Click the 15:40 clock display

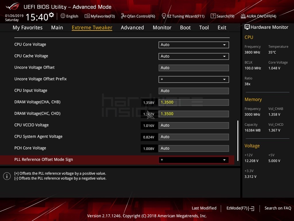point(37,17)
